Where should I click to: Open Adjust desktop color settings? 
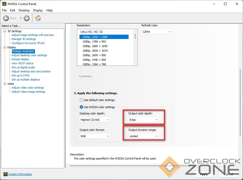tap(29, 55)
